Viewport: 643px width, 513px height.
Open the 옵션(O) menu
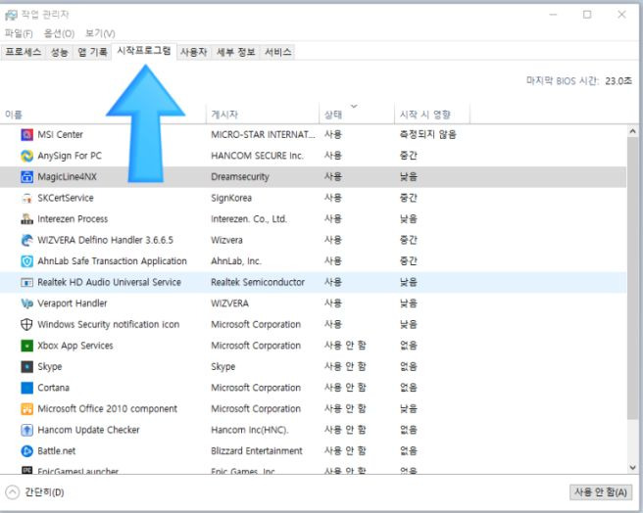[59, 33]
